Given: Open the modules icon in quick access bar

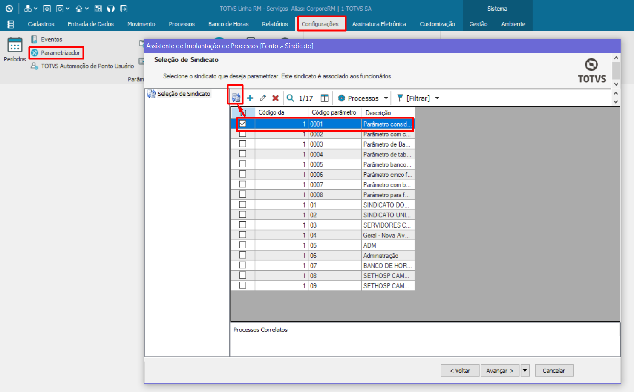Looking at the screenshot, I should tap(28, 9).
